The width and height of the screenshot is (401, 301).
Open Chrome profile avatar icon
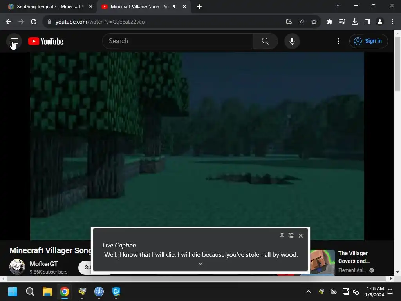pos(380,22)
